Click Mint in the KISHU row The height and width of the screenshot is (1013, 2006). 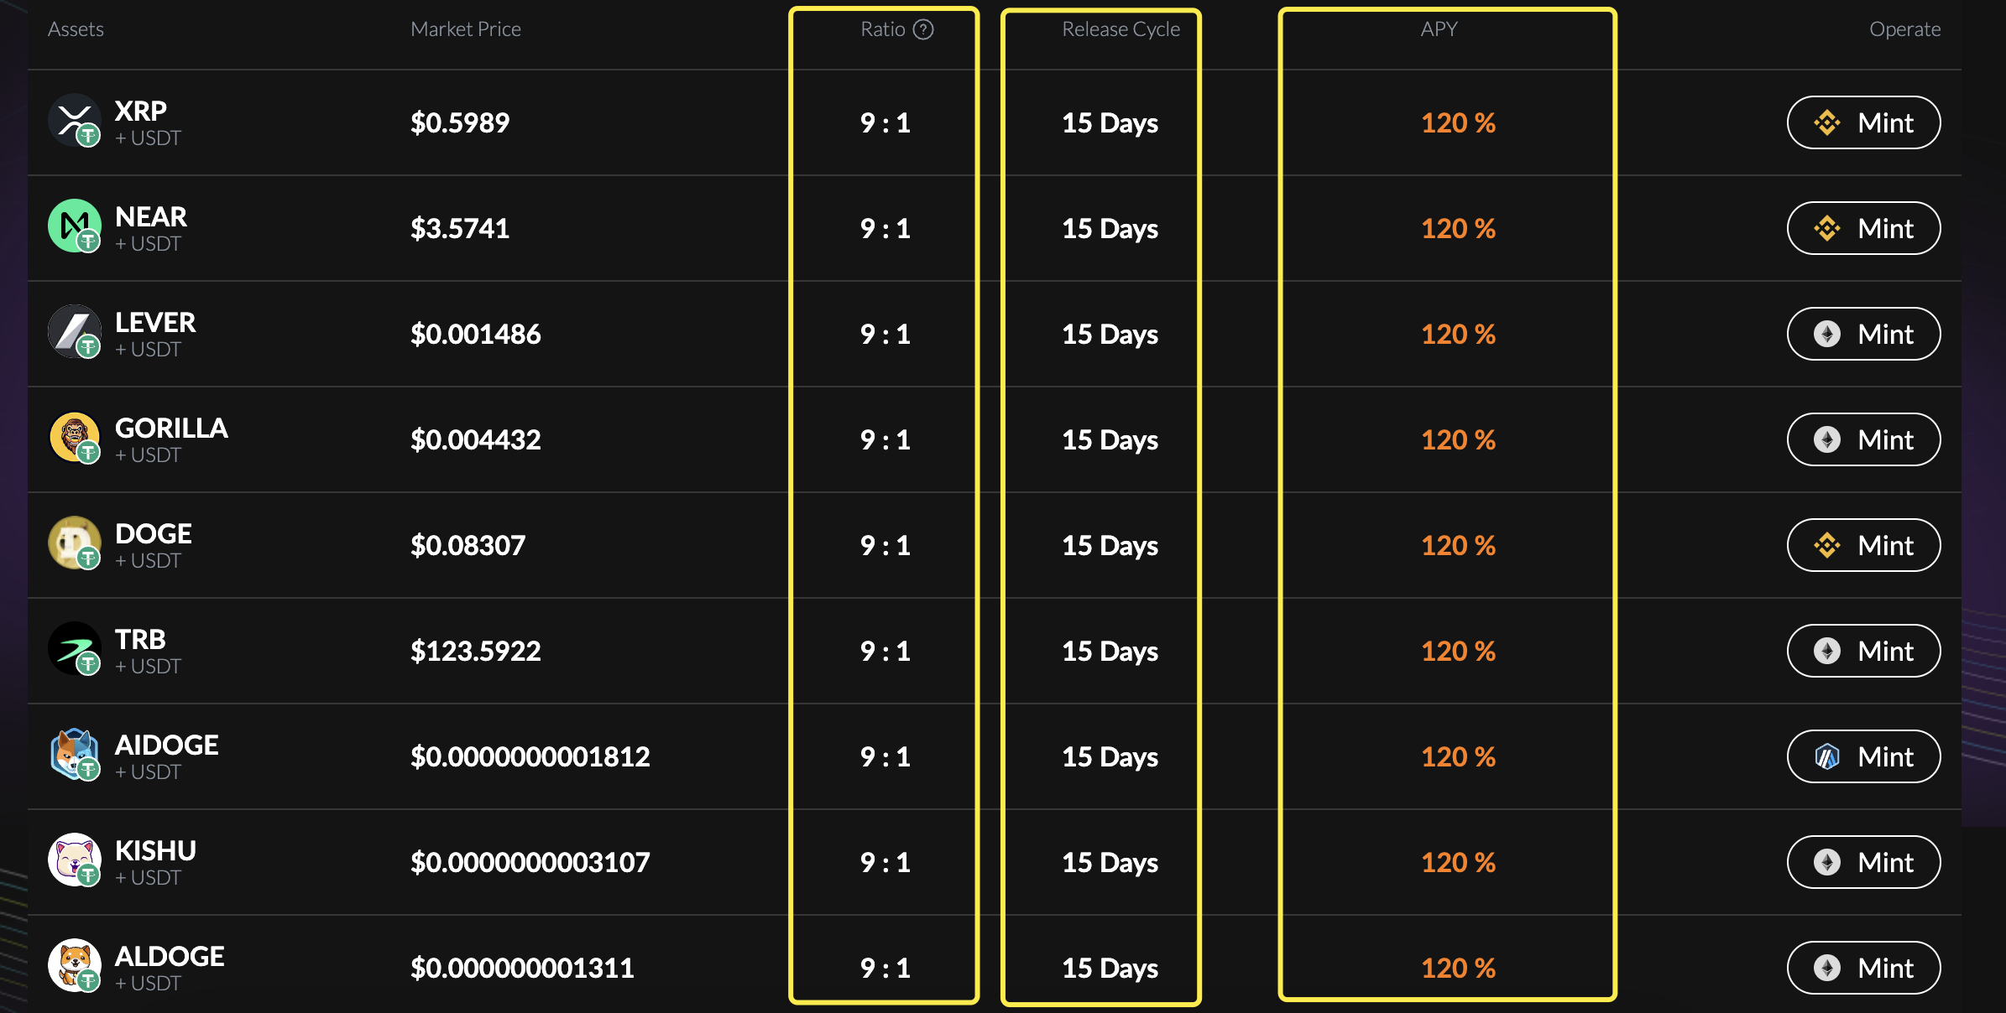tap(1863, 862)
